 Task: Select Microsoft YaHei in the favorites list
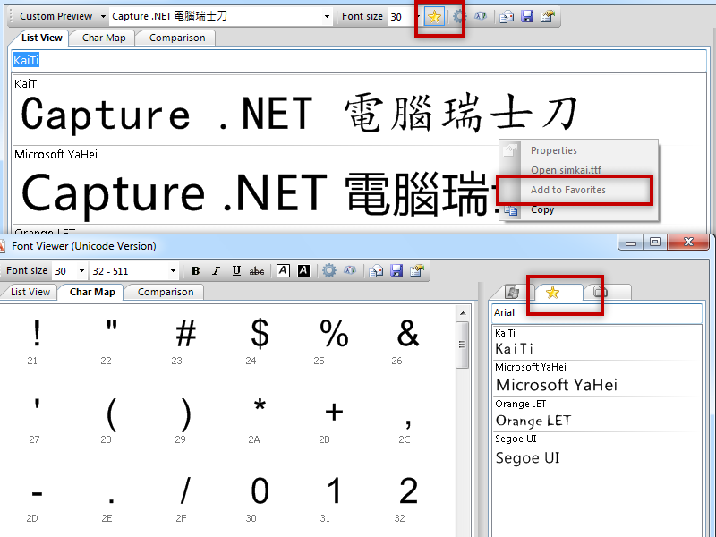point(596,379)
